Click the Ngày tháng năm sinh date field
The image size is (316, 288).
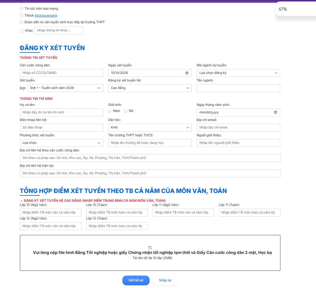pyautogui.click(x=238, y=112)
